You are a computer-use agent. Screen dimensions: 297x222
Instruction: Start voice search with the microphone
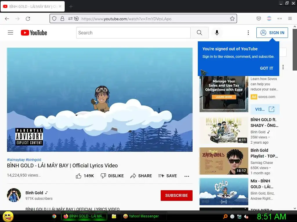(x=217, y=33)
